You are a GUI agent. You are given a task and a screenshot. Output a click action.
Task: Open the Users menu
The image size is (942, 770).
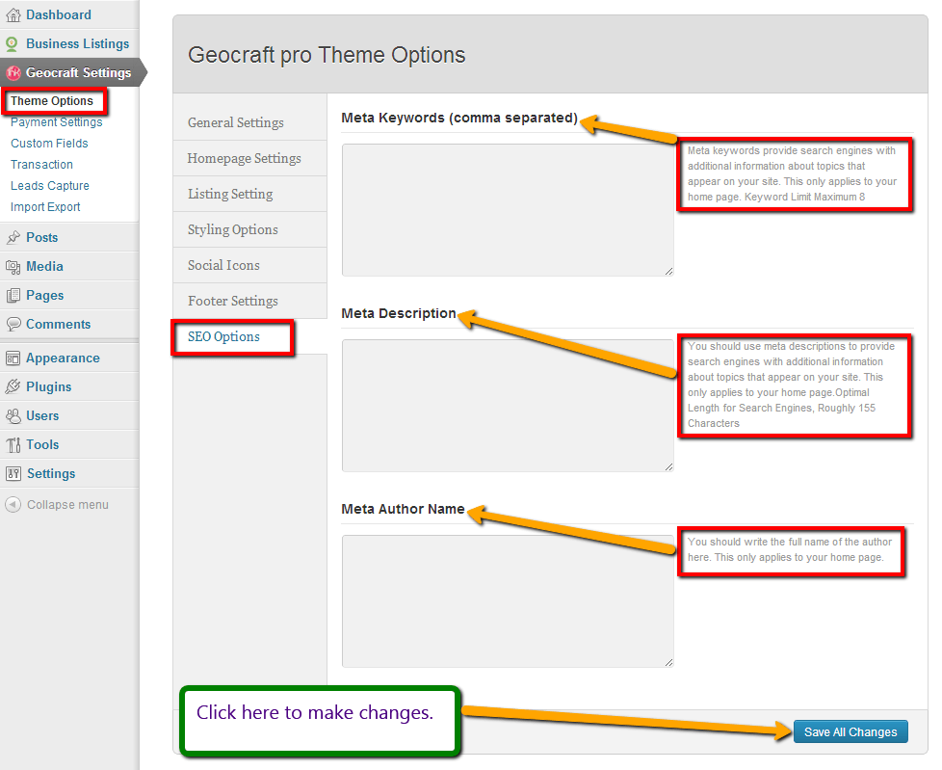click(42, 416)
